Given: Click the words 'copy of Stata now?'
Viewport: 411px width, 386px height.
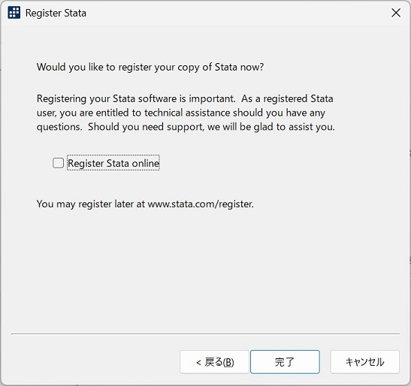Looking at the screenshot, I should tap(221, 67).
